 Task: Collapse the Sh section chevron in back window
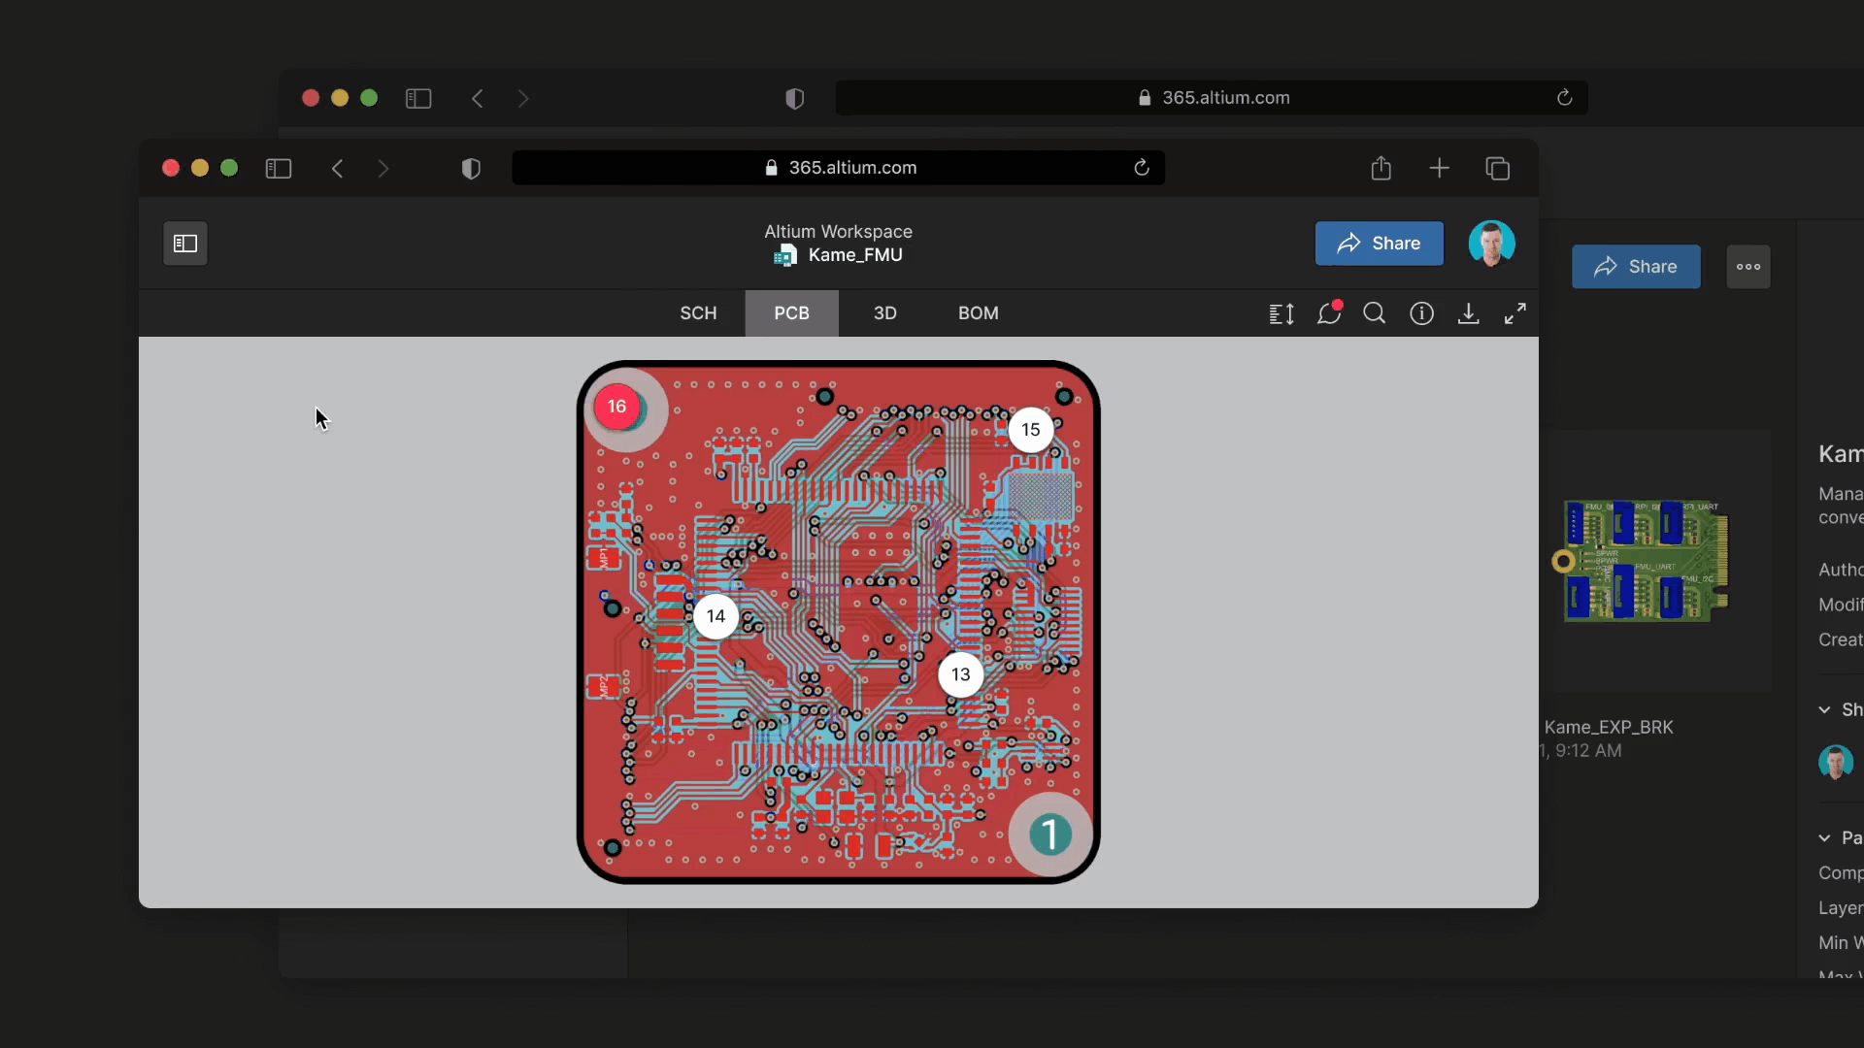tap(1825, 710)
